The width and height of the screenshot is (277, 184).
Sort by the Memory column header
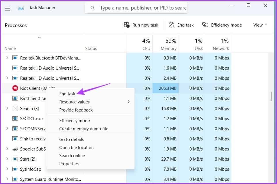pos(166,44)
